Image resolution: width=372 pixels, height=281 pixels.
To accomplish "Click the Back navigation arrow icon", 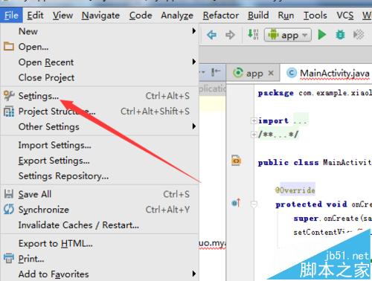I will coord(212,35).
